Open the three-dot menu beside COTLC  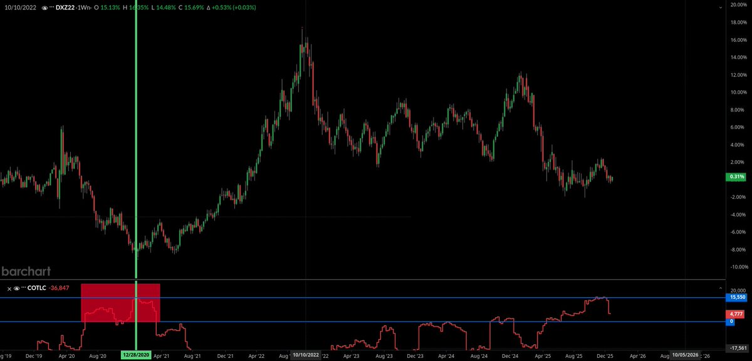[x=25, y=288]
